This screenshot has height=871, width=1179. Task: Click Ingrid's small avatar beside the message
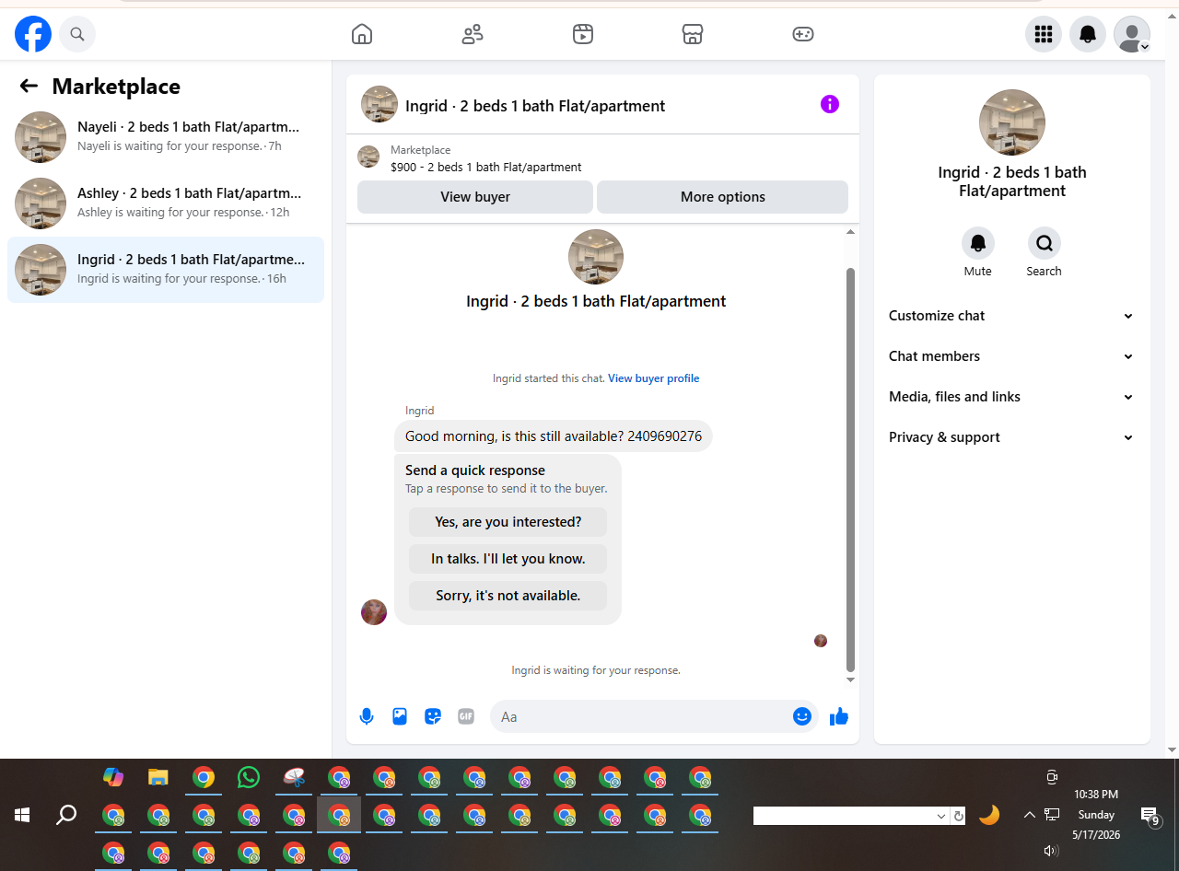click(x=374, y=612)
